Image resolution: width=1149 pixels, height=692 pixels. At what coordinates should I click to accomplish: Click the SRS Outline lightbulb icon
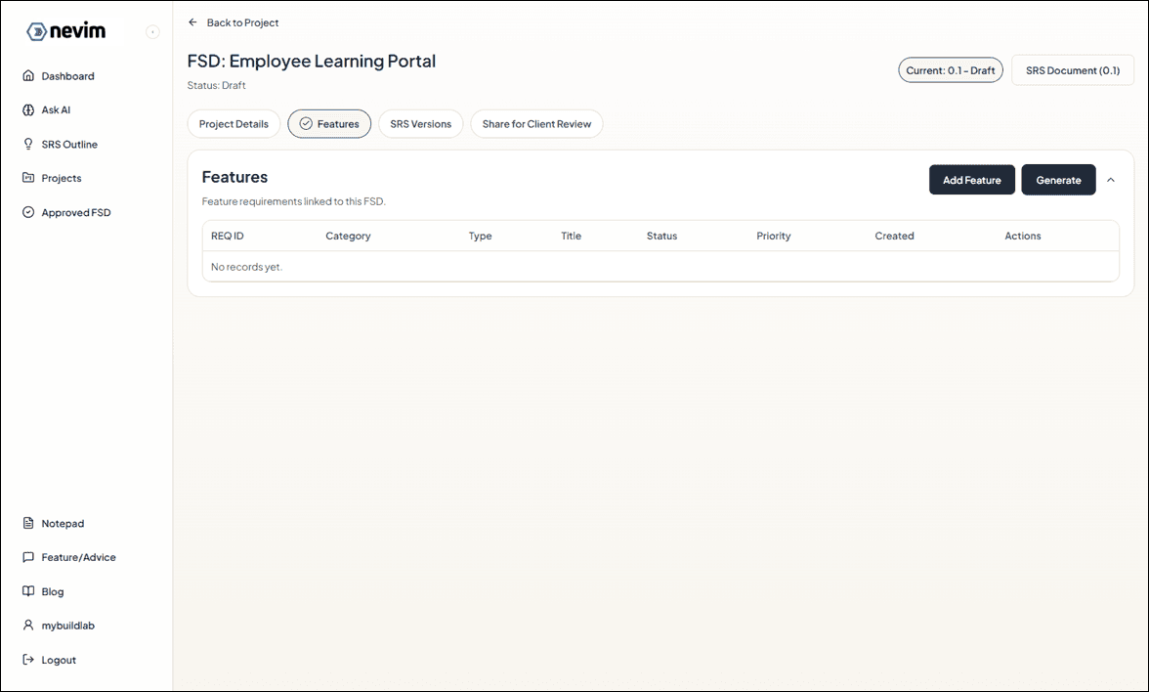[x=29, y=144]
